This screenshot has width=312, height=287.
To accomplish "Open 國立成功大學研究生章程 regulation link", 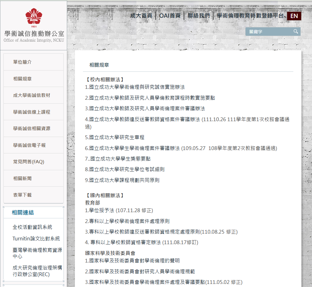I will click(x=115, y=137).
